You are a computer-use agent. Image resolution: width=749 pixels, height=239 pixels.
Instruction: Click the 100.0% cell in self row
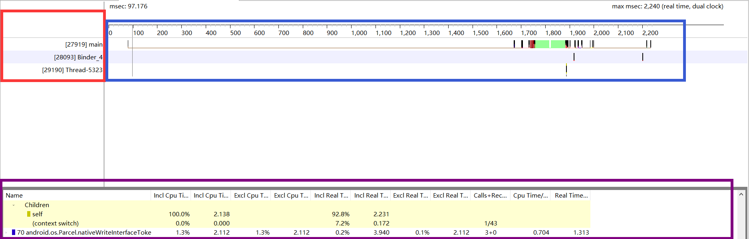tap(179, 214)
